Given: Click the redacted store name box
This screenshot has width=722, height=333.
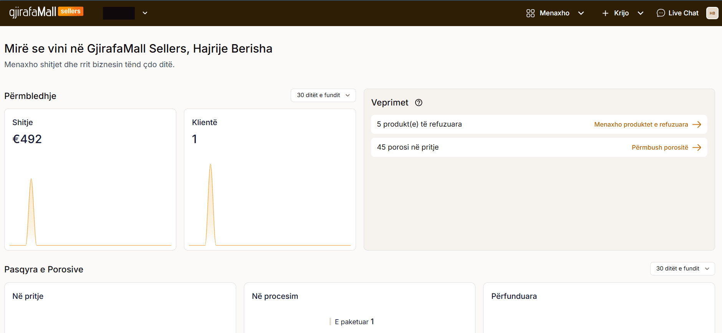Looking at the screenshot, I should [x=119, y=13].
